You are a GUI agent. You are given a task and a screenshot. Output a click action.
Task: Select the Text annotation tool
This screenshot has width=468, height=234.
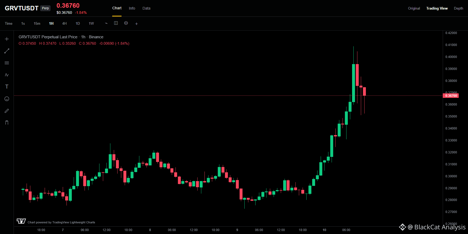pyautogui.click(x=7, y=87)
